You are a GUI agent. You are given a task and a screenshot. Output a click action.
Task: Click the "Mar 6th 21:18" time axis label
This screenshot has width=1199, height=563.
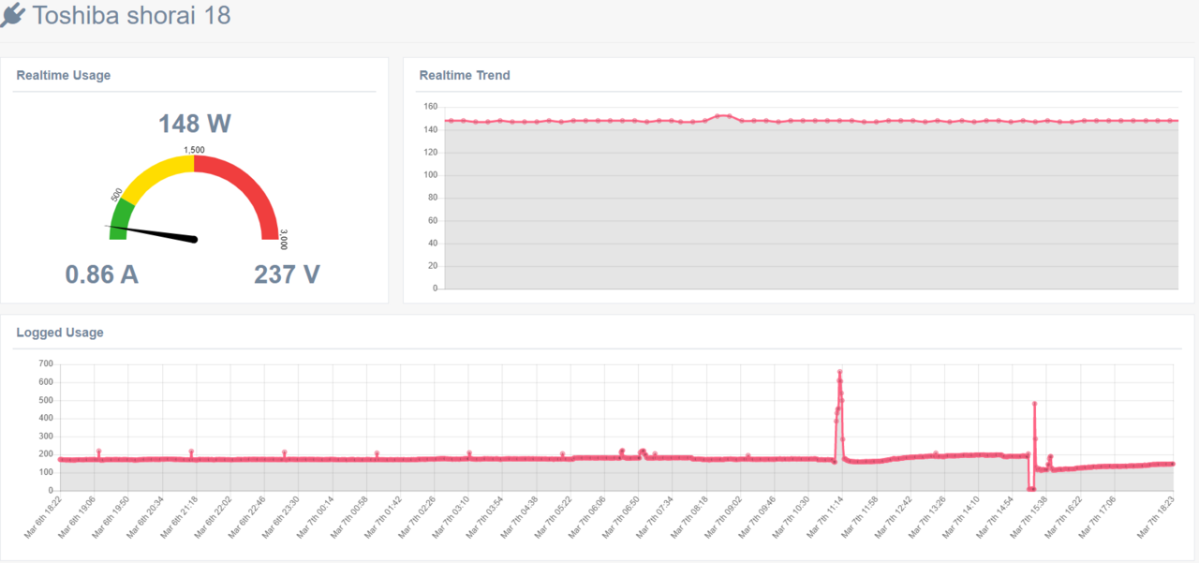[181, 518]
